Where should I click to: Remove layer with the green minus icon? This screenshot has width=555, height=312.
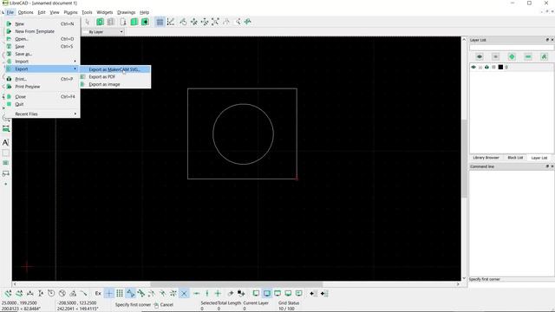[x=528, y=56]
